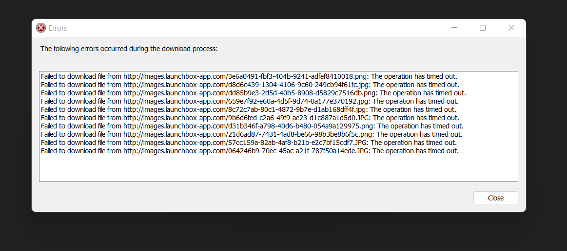The height and width of the screenshot is (251, 567).
Task: Minimize the Errors dialog window
Action: [x=454, y=28]
